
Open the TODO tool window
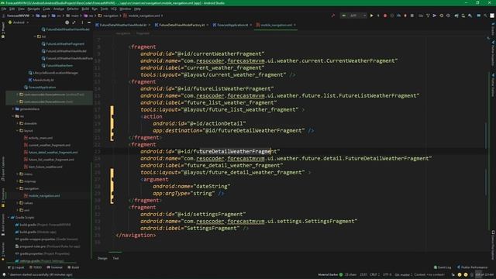pyautogui.click(x=36, y=267)
